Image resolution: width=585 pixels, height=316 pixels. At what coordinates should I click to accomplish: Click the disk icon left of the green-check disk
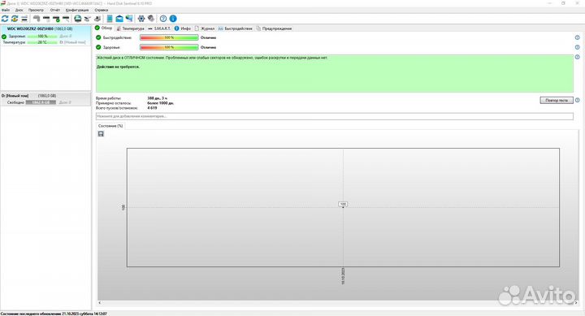coord(46,19)
